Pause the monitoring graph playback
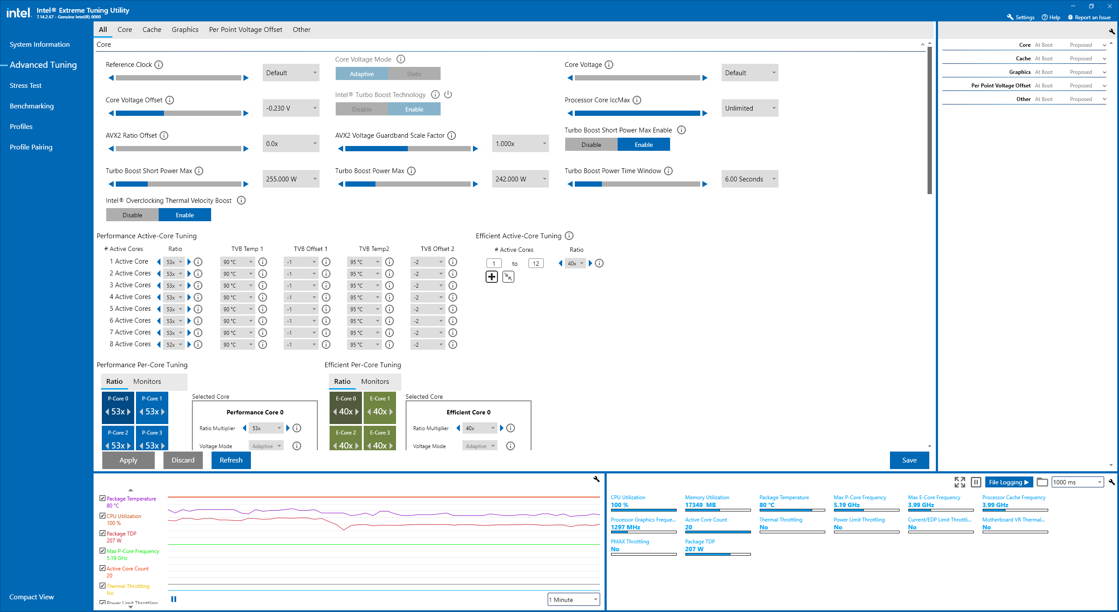 click(x=174, y=599)
